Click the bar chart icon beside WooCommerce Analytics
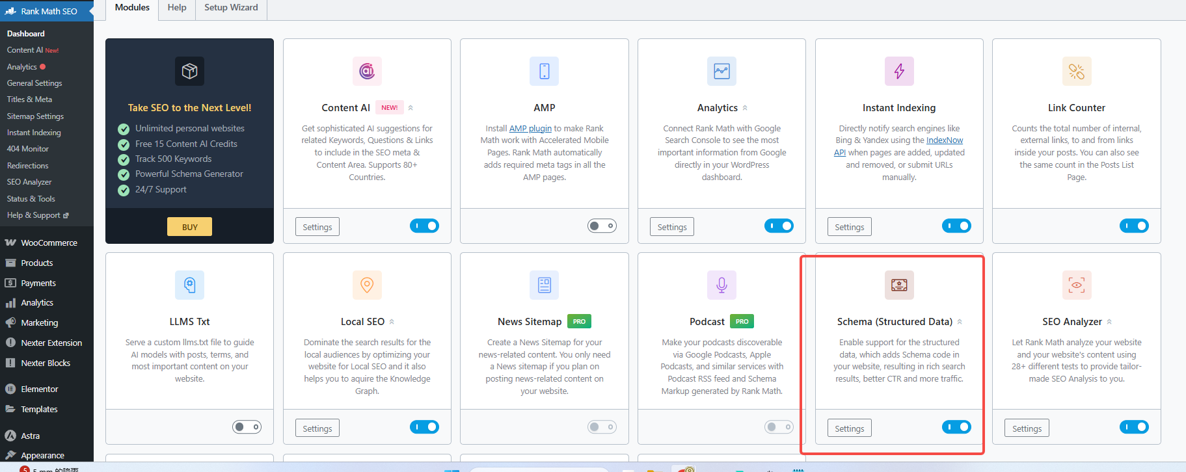This screenshot has width=1186, height=472. click(x=10, y=303)
